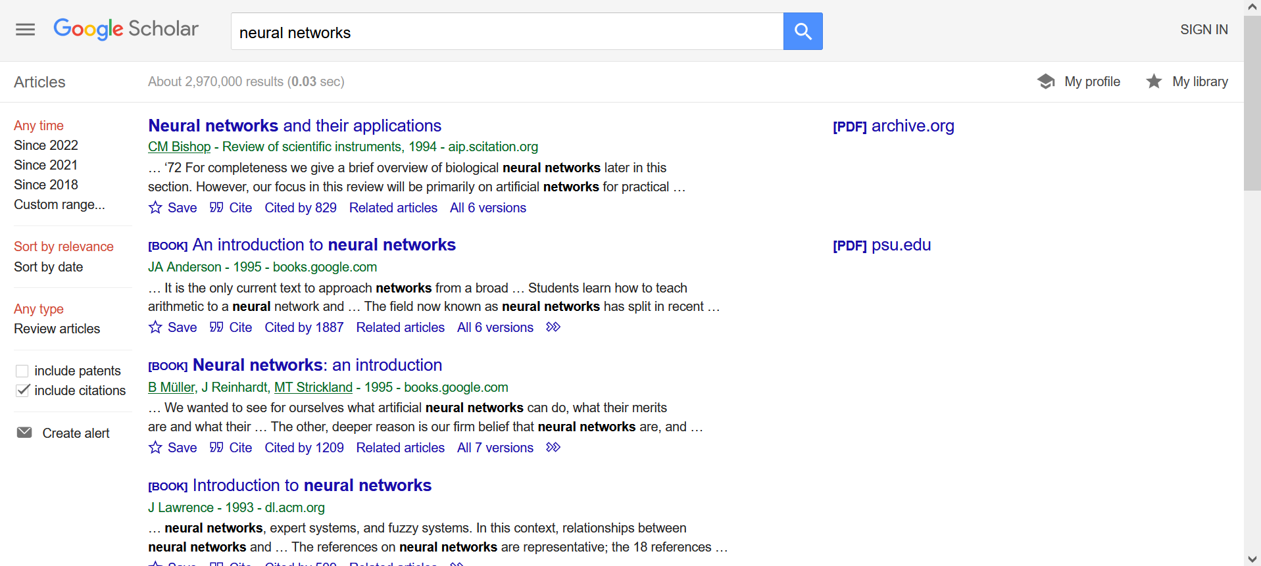Screen dimensions: 1261x566
Task: Expand more options for Neural networks: an introduction
Action: coord(553,448)
